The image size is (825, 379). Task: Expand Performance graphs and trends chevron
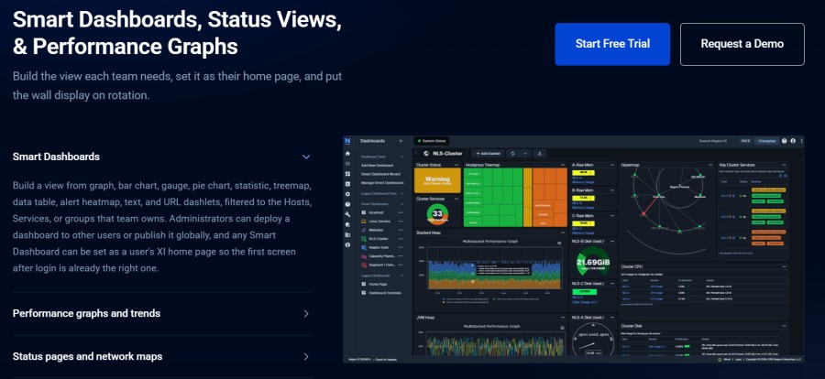coord(306,314)
